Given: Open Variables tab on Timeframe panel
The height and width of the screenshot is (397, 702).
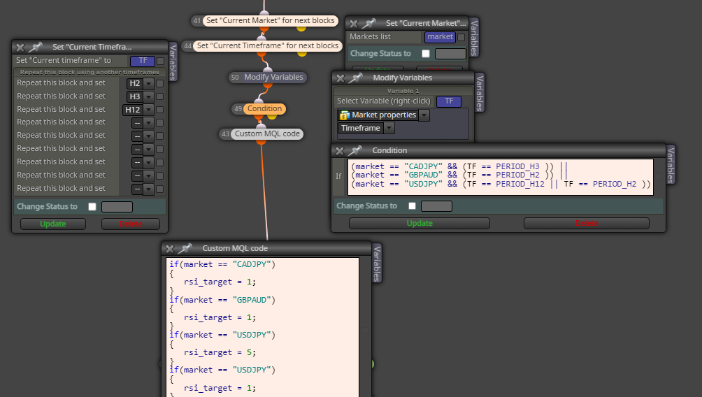Looking at the screenshot, I should pos(173,62).
